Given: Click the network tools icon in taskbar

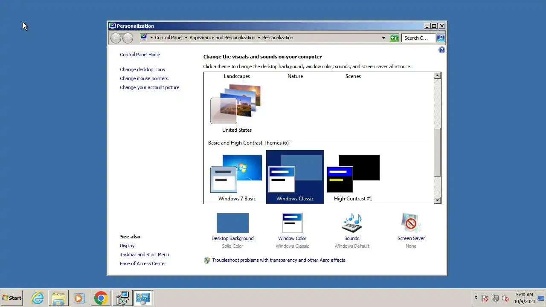Looking at the screenshot, I should [122, 298].
